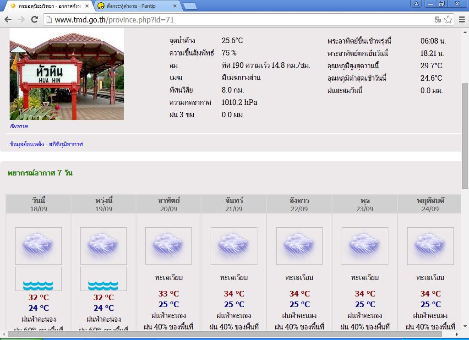
Task: Select the จันทร์ 21/09 column header
Action: (x=234, y=204)
